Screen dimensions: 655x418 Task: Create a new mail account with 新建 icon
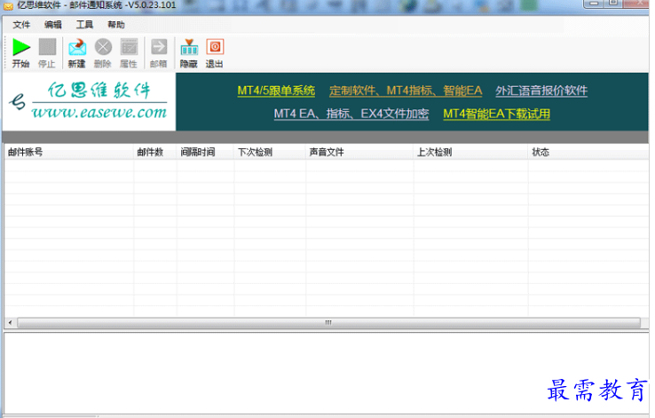pyautogui.click(x=77, y=47)
